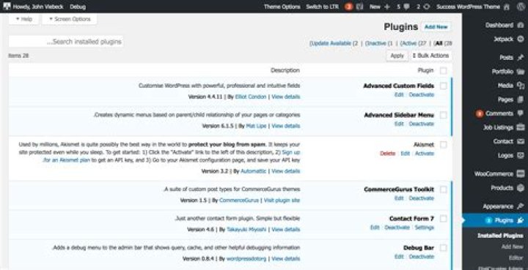This screenshot has width=528, height=270.
Task: Click the user avatar next to Howdy
Action: (x=7, y=7)
